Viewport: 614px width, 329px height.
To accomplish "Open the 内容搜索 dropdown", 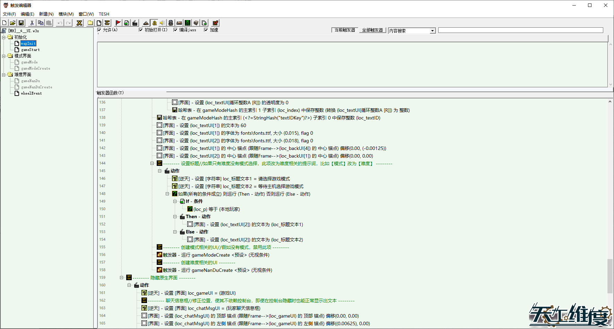I will (x=433, y=31).
